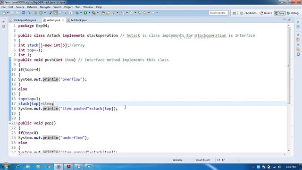Click the Run External Tools icon

coord(94,13)
